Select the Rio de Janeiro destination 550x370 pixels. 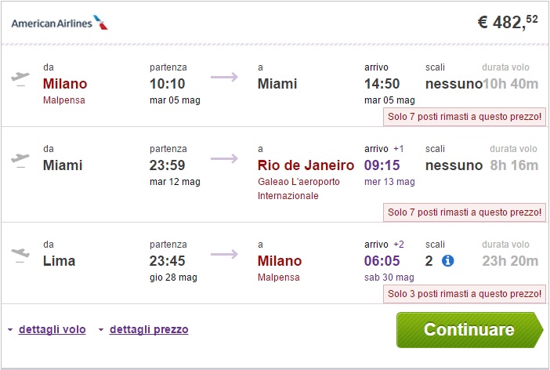point(306,165)
